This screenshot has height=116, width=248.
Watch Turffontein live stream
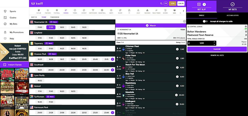pyautogui.click(x=50, y=97)
